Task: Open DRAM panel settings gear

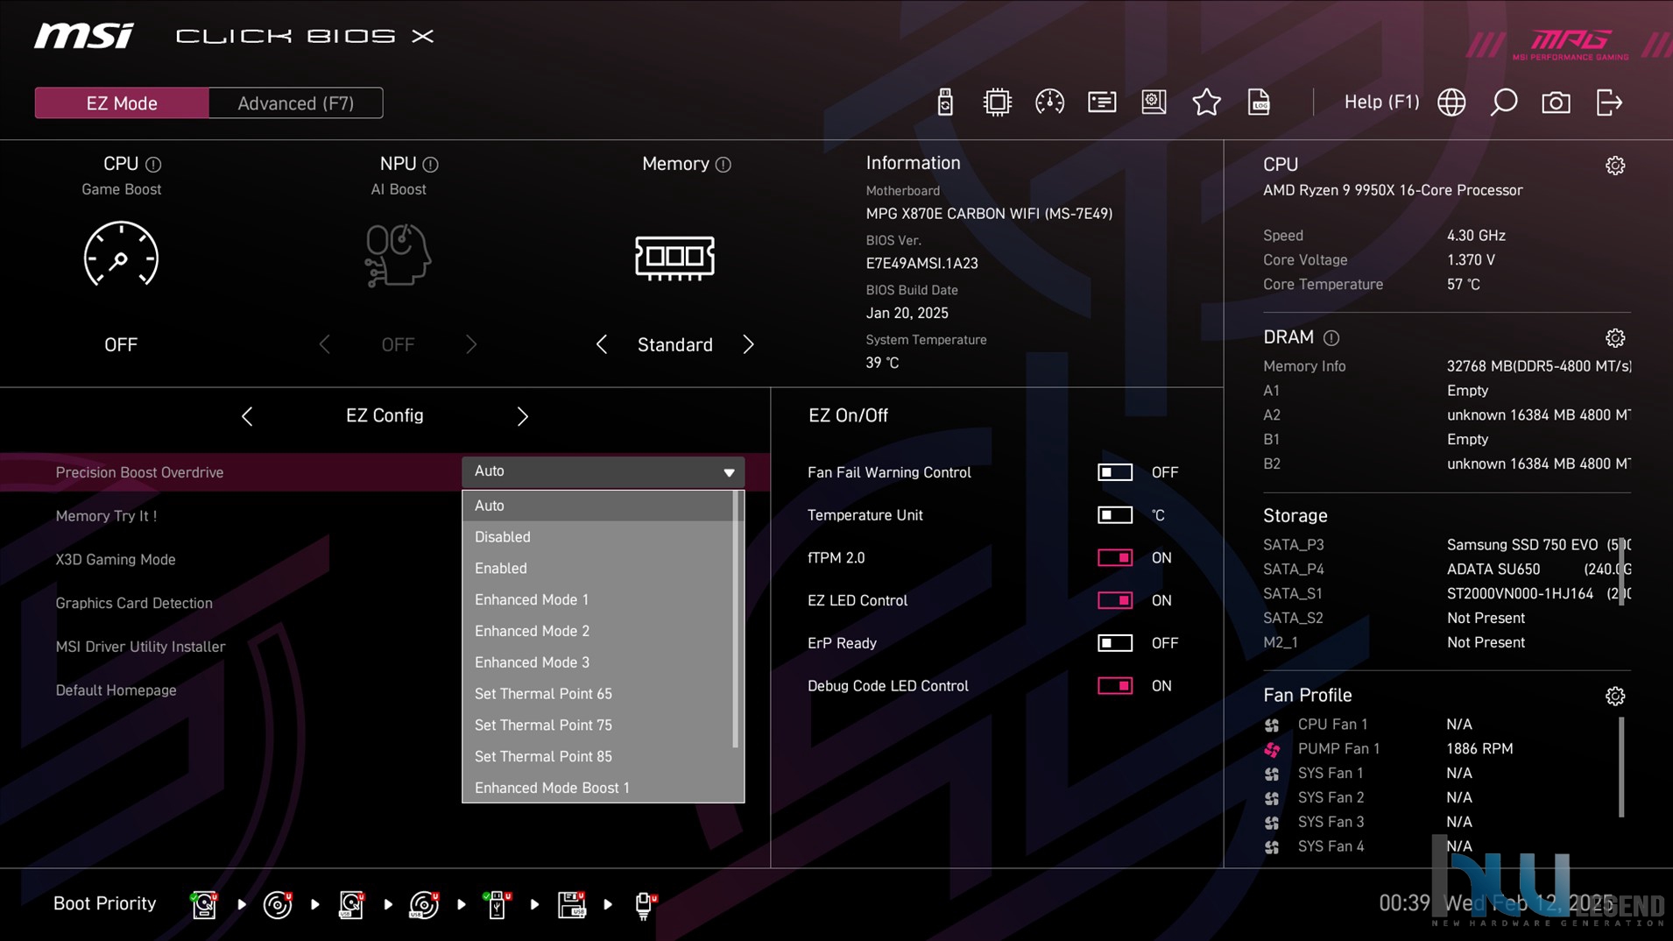Action: click(1615, 338)
